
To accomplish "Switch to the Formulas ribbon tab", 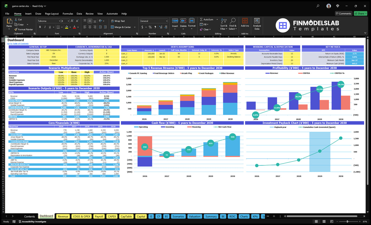I will [68, 14].
